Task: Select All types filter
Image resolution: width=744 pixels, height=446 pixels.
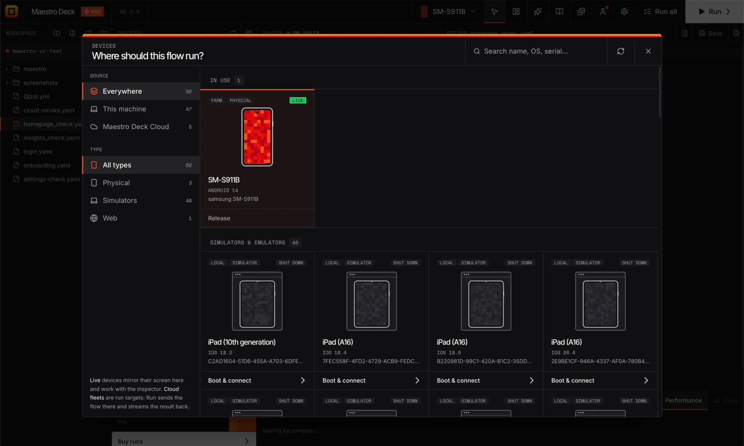Action: click(141, 165)
